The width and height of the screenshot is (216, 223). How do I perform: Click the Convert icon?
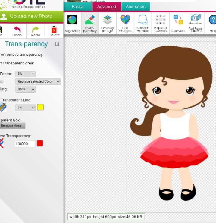[178, 23]
